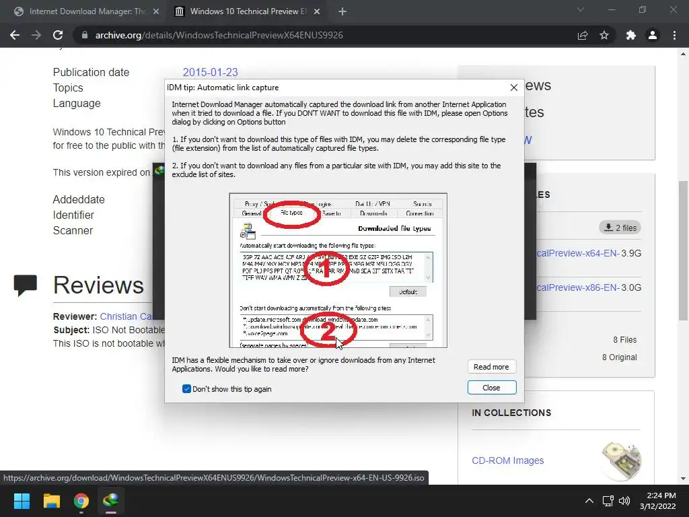
Task: Click the site padlock icon
Action: point(85,35)
